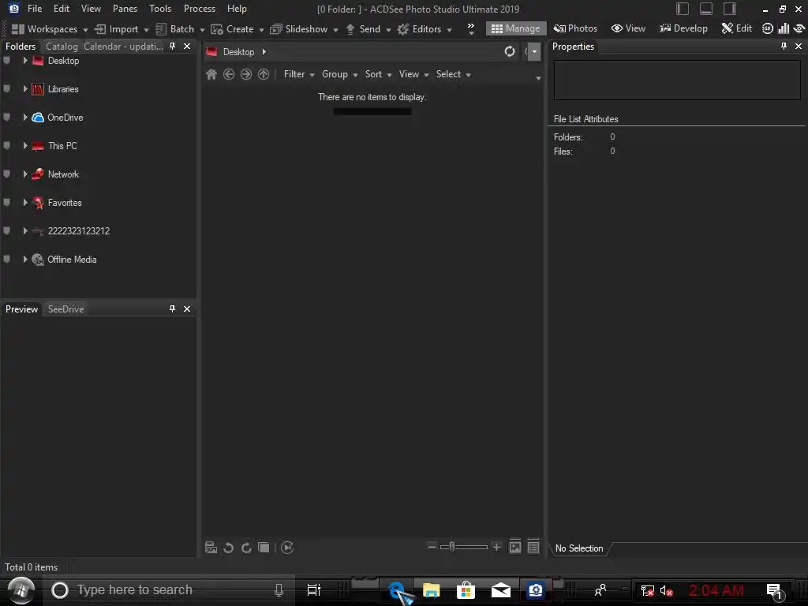The width and height of the screenshot is (808, 606).
Task: Open the Group dropdown
Action: (x=339, y=74)
